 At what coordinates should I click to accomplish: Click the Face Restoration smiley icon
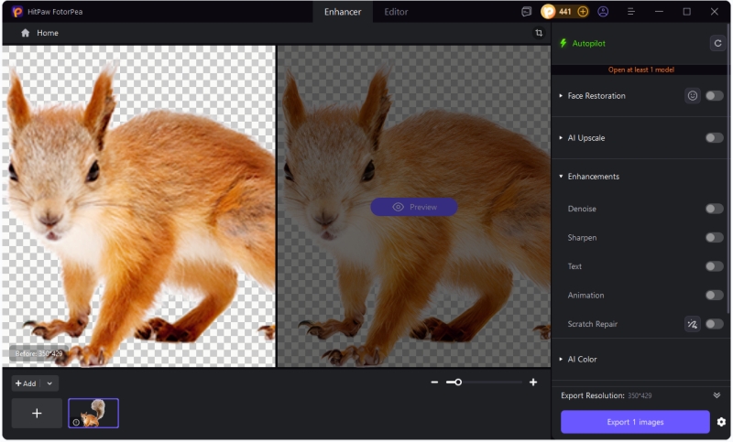pyautogui.click(x=693, y=96)
